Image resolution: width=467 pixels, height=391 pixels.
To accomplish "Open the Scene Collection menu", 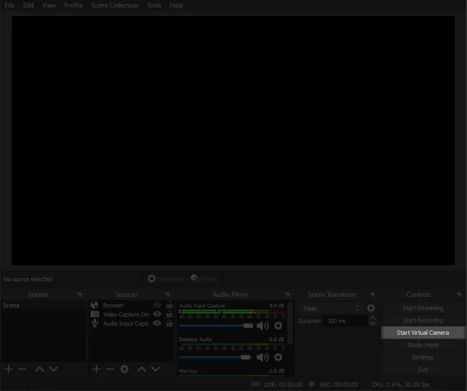I will pos(114,5).
